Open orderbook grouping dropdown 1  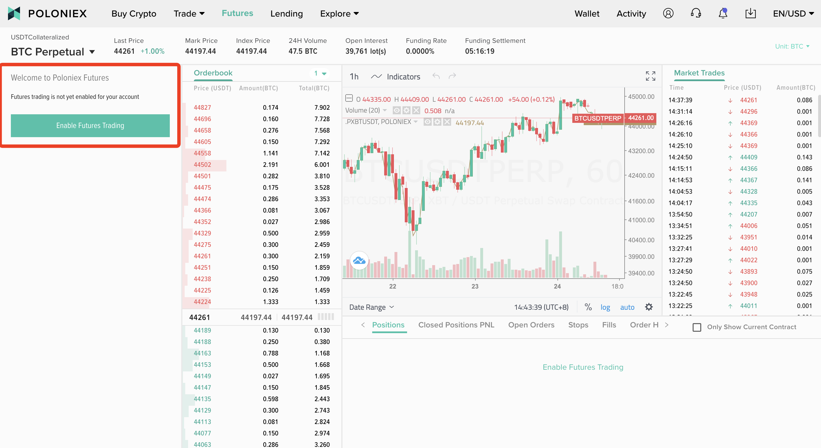coord(320,73)
